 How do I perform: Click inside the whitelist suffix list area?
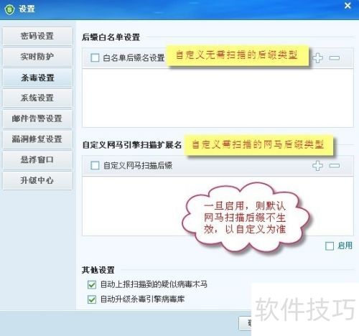218,98
